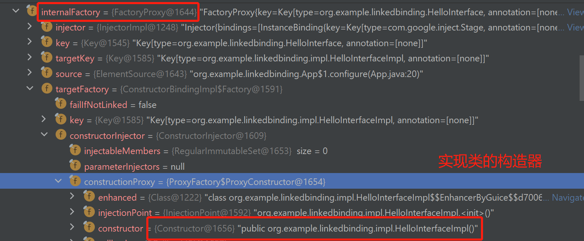Click the Navigate link on enhanced row

(568, 198)
